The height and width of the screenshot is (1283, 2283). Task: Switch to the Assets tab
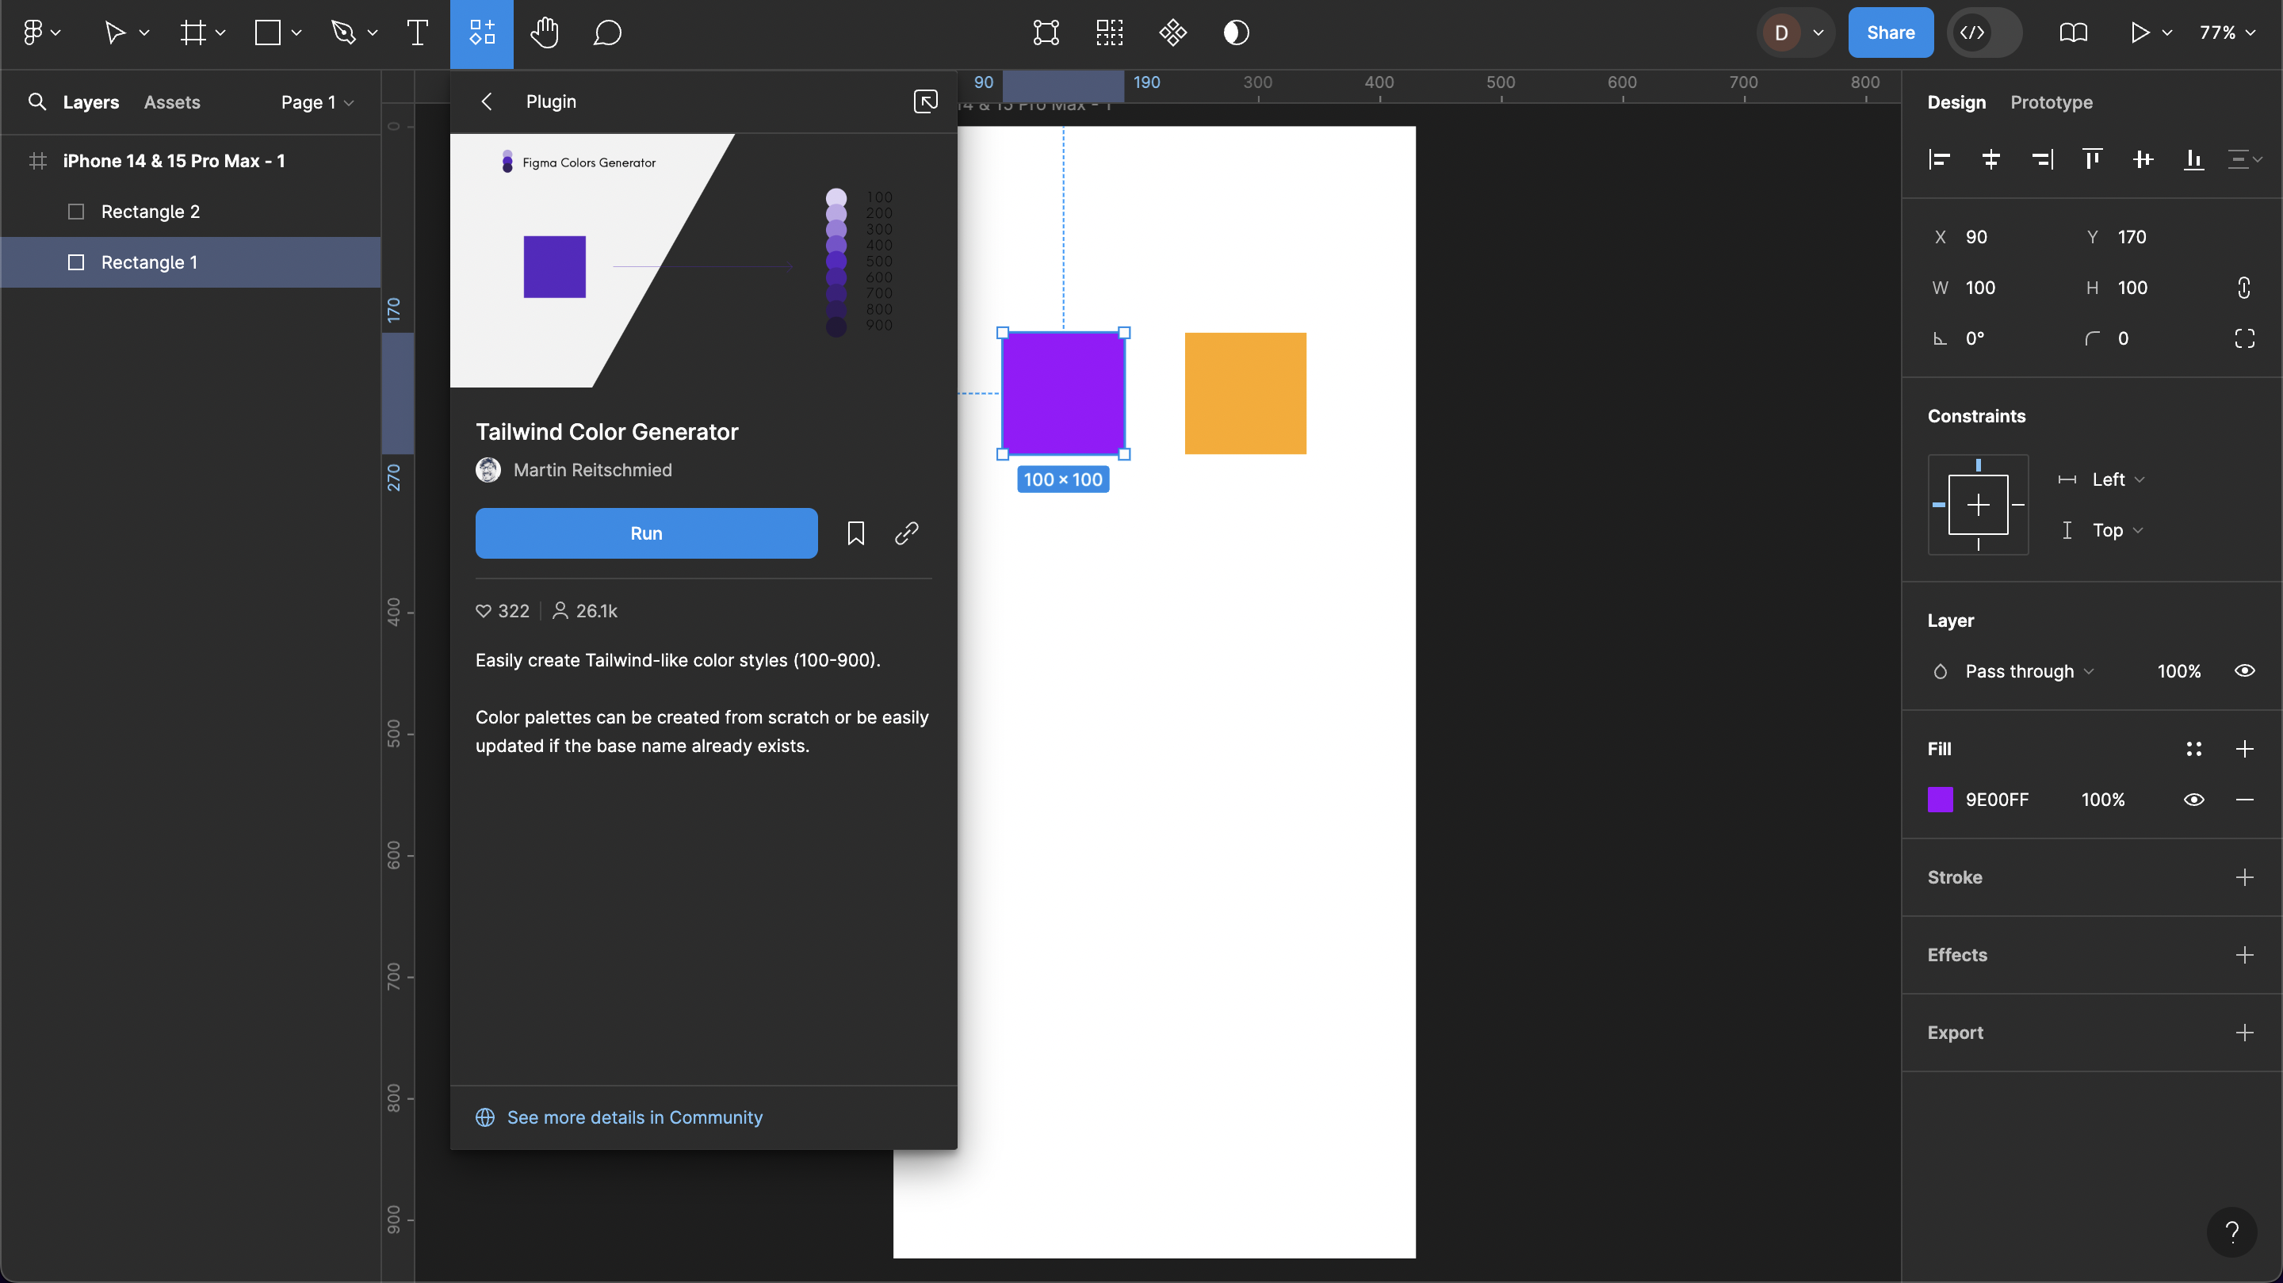point(172,102)
